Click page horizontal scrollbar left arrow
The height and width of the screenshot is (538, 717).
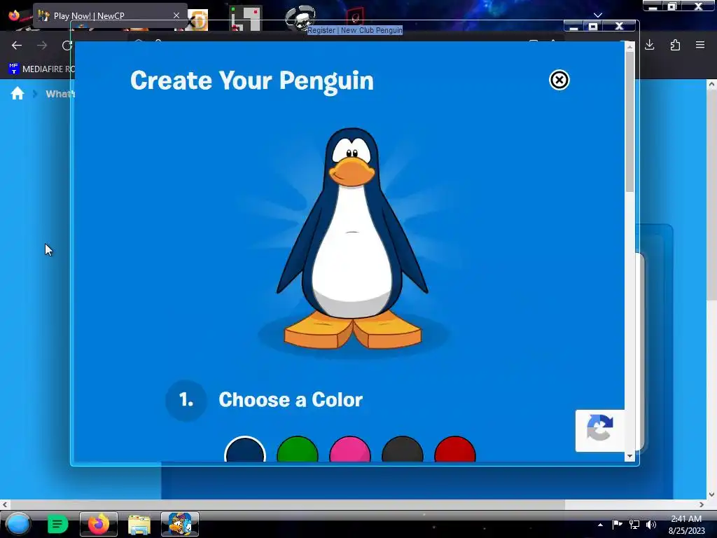click(x=5, y=504)
